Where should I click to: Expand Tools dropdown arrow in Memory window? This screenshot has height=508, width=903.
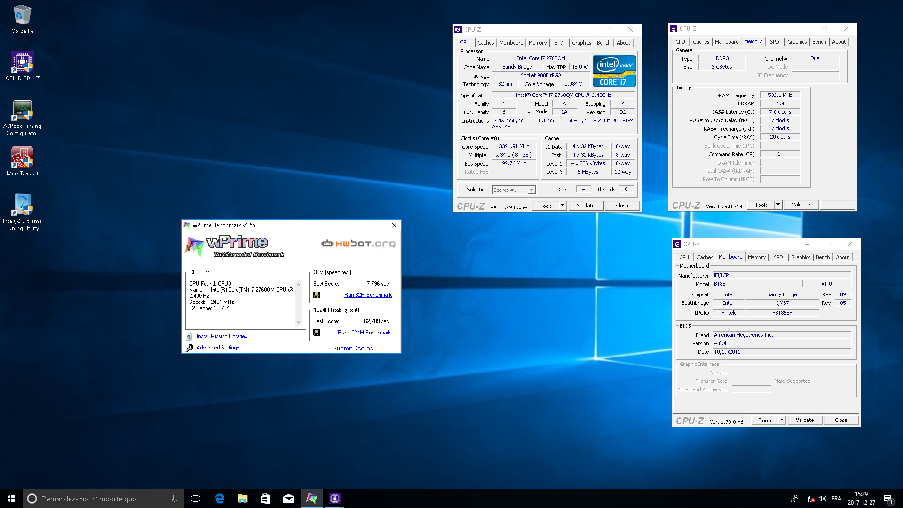pyautogui.click(x=778, y=205)
